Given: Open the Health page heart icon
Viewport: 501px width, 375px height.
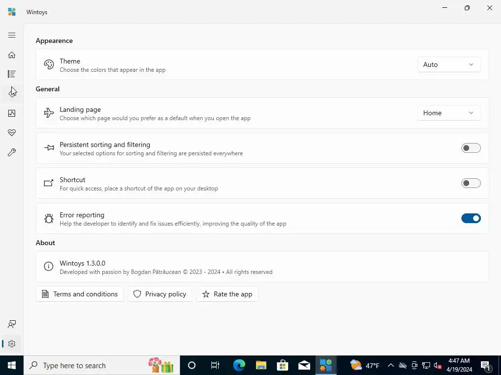Looking at the screenshot, I should [12, 133].
